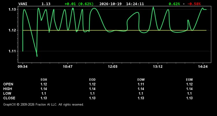217x116 pixels.
Task: Select the EOW column header
Action: coord(141,80)
